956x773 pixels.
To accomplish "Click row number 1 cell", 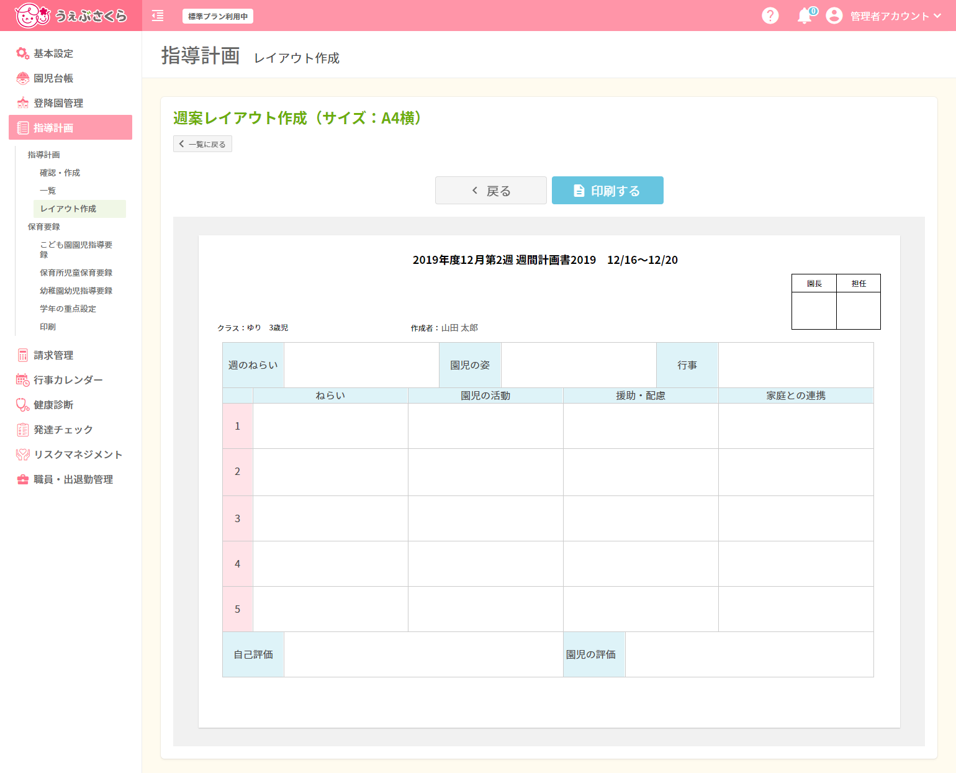I will pos(238,426).
